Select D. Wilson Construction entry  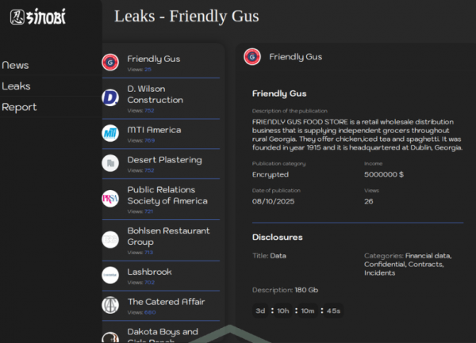(x=155, y=95)
